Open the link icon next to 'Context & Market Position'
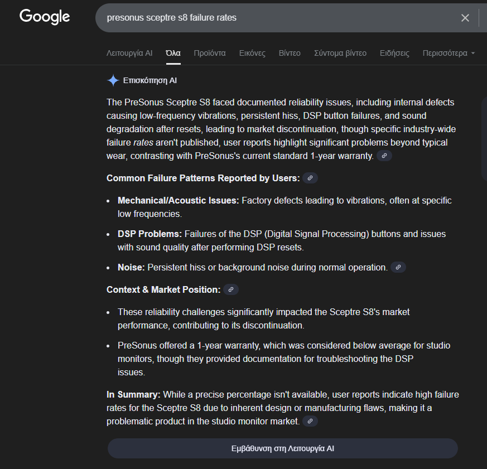Viewport: 487px width, 469px height. click(231, 289)
